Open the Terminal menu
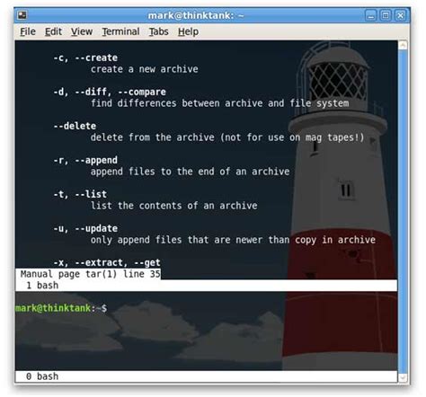Image resolution: width=426 pixels, height=397 pixels. point(120,31)
